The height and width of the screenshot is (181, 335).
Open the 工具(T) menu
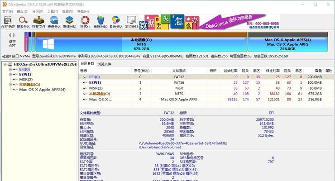pyautogui.click(x=53, y=11)
